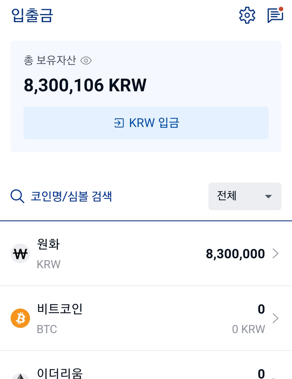The height and width of the screenshot is (379, 292).
Task: Open settings via the gear icon
Action: 247,16
